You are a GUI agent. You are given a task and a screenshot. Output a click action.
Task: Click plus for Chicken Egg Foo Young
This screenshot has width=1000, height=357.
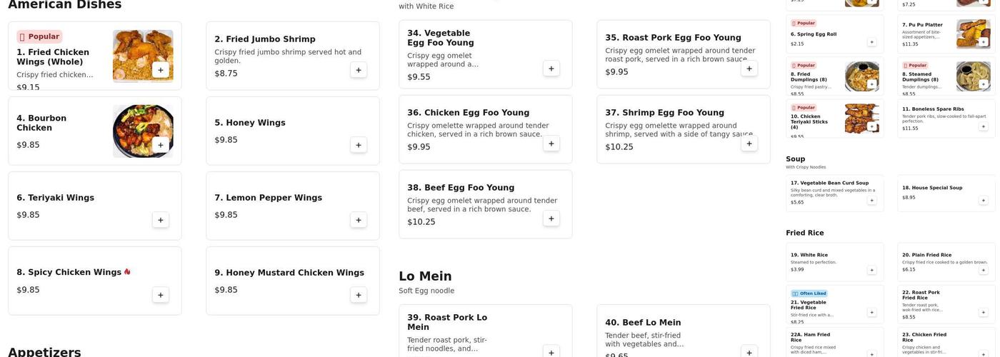point(551,144)
